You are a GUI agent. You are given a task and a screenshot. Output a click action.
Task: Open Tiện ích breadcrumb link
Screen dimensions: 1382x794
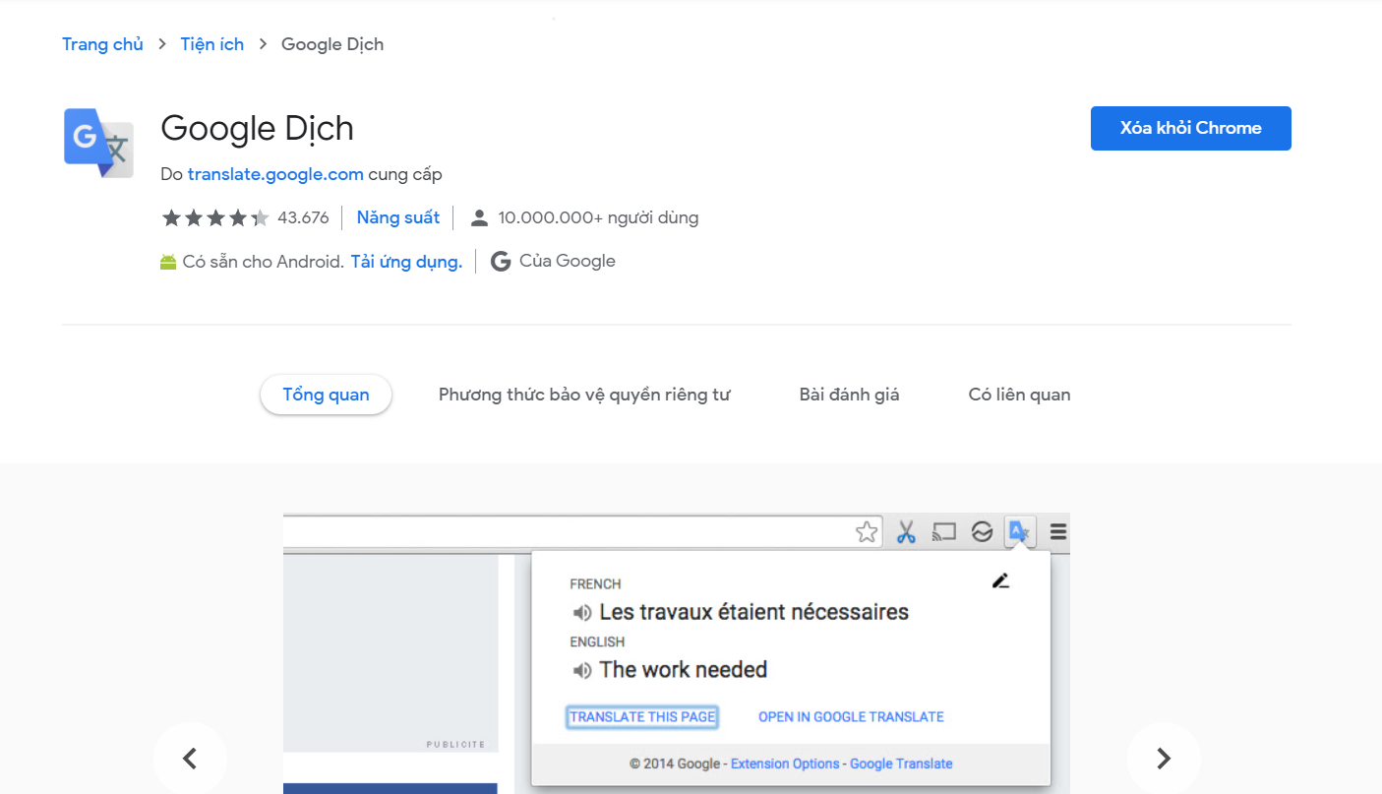[x=212, y=44]
